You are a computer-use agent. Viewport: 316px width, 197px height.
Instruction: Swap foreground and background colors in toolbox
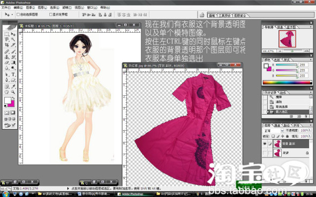point(13,98)
